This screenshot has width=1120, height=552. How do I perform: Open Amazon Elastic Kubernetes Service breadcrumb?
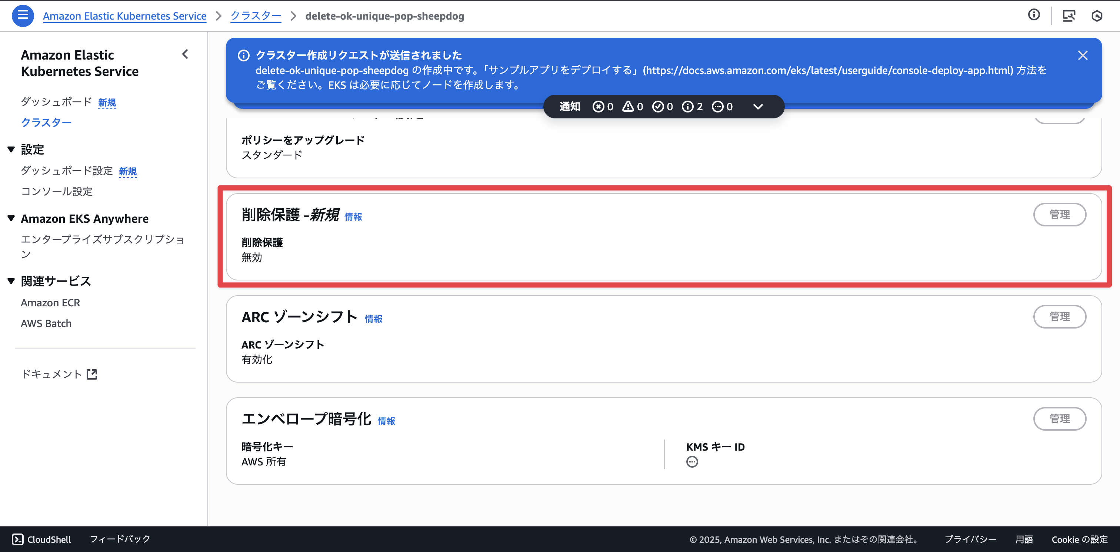pos(124,16)
